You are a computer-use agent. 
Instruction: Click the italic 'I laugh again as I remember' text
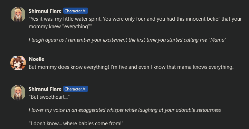click(127, 40)
